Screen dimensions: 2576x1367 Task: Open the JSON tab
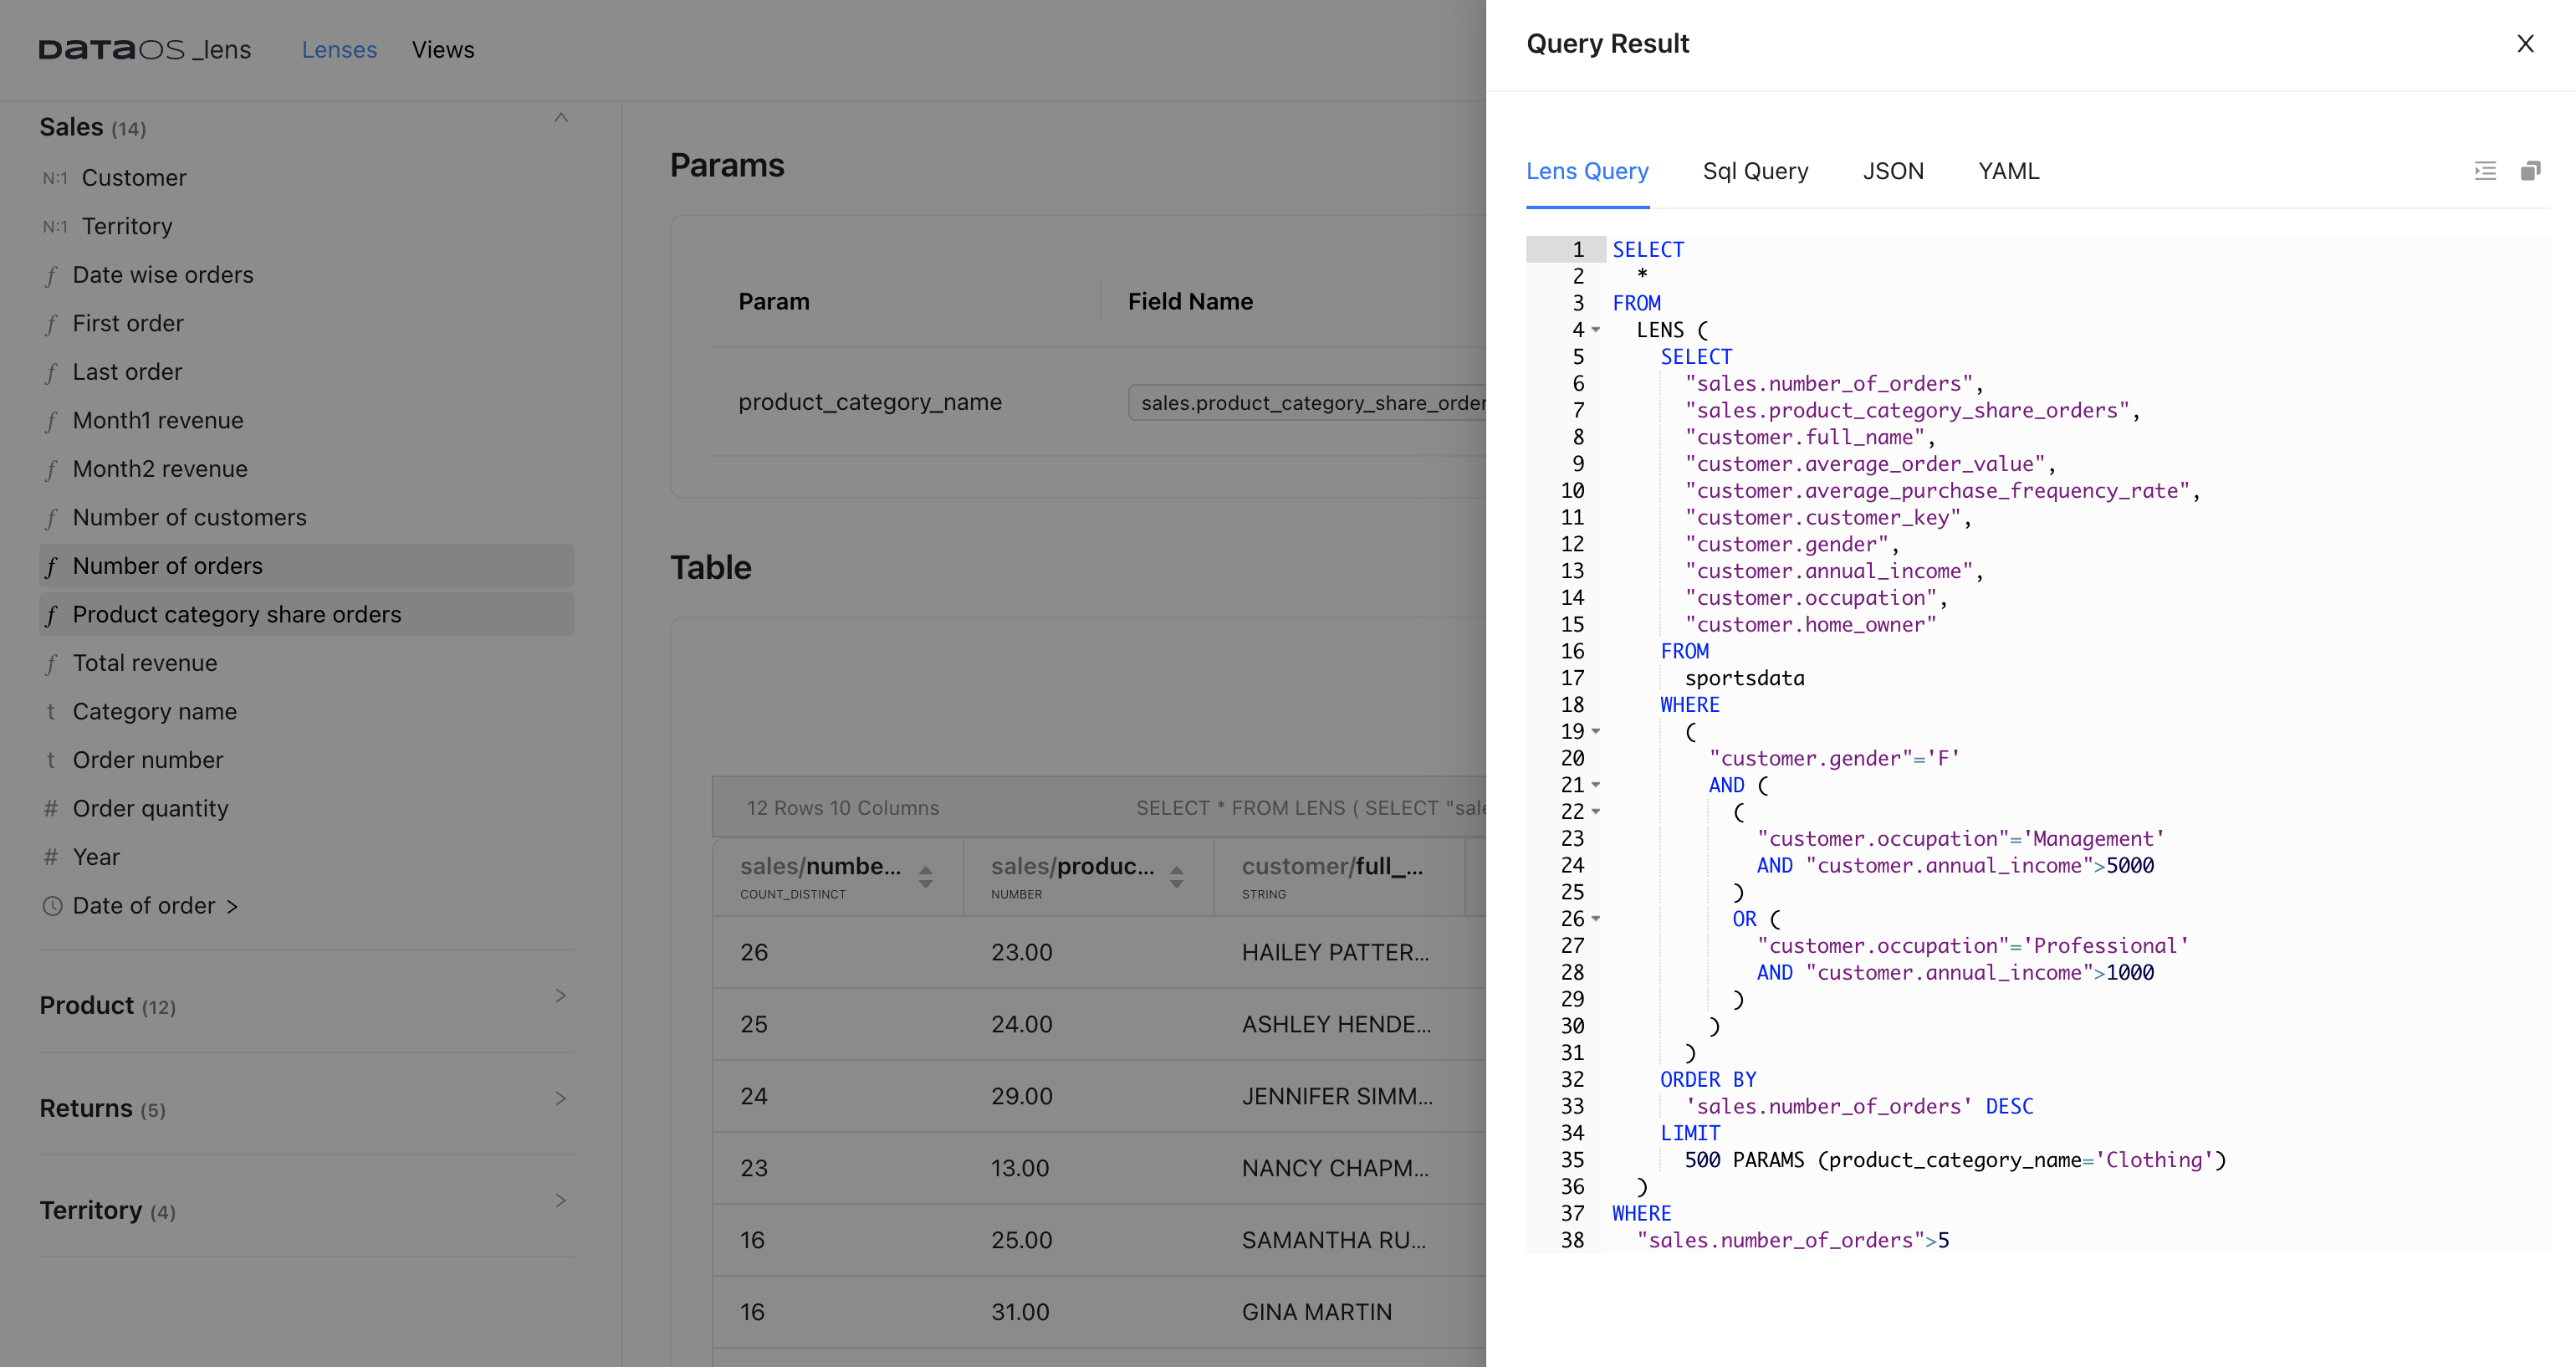coord(1893,171)
